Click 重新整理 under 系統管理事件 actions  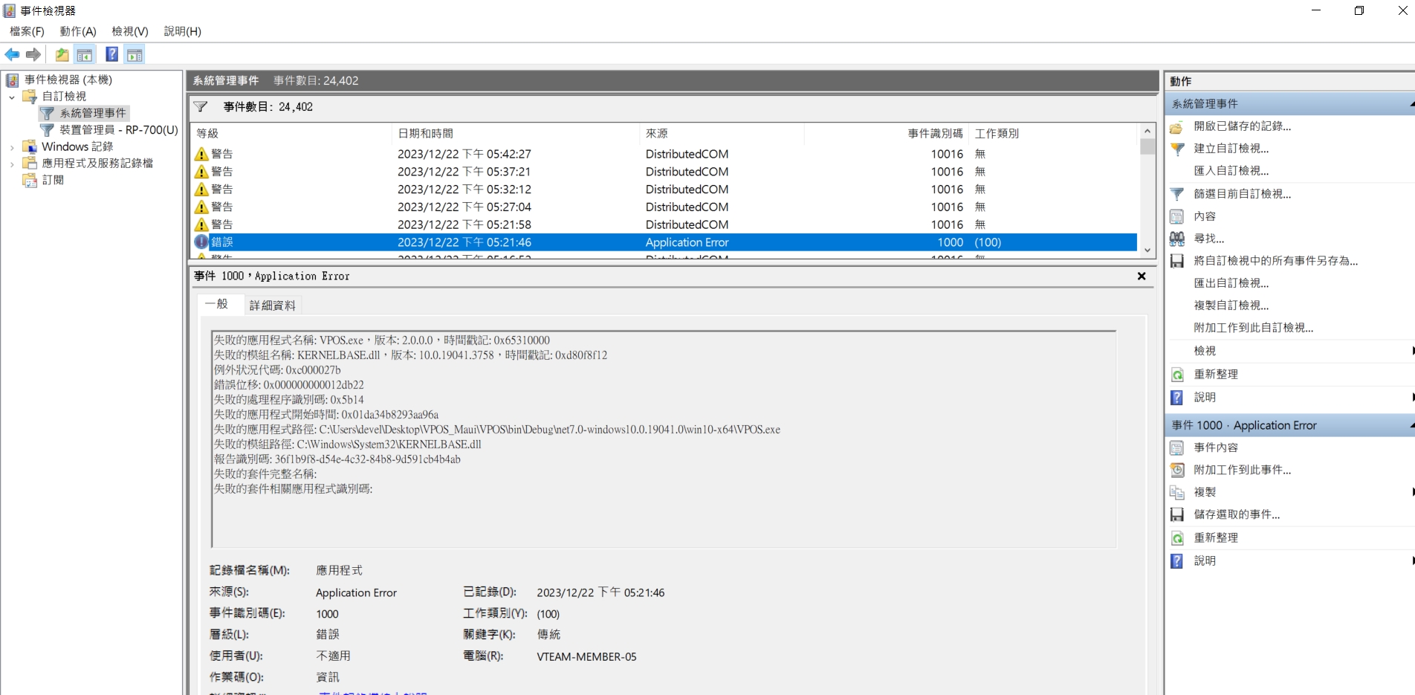click(x=1216, y=375)
